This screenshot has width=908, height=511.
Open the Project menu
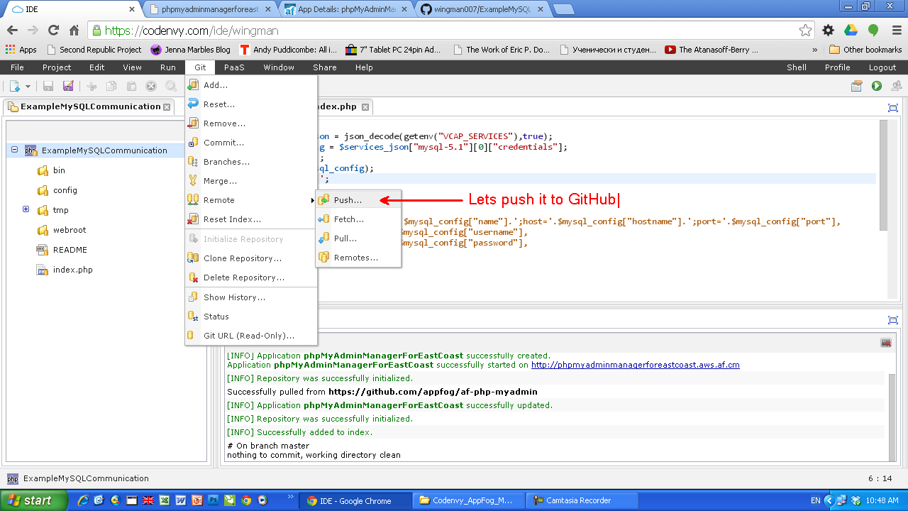tap(57, 67)
